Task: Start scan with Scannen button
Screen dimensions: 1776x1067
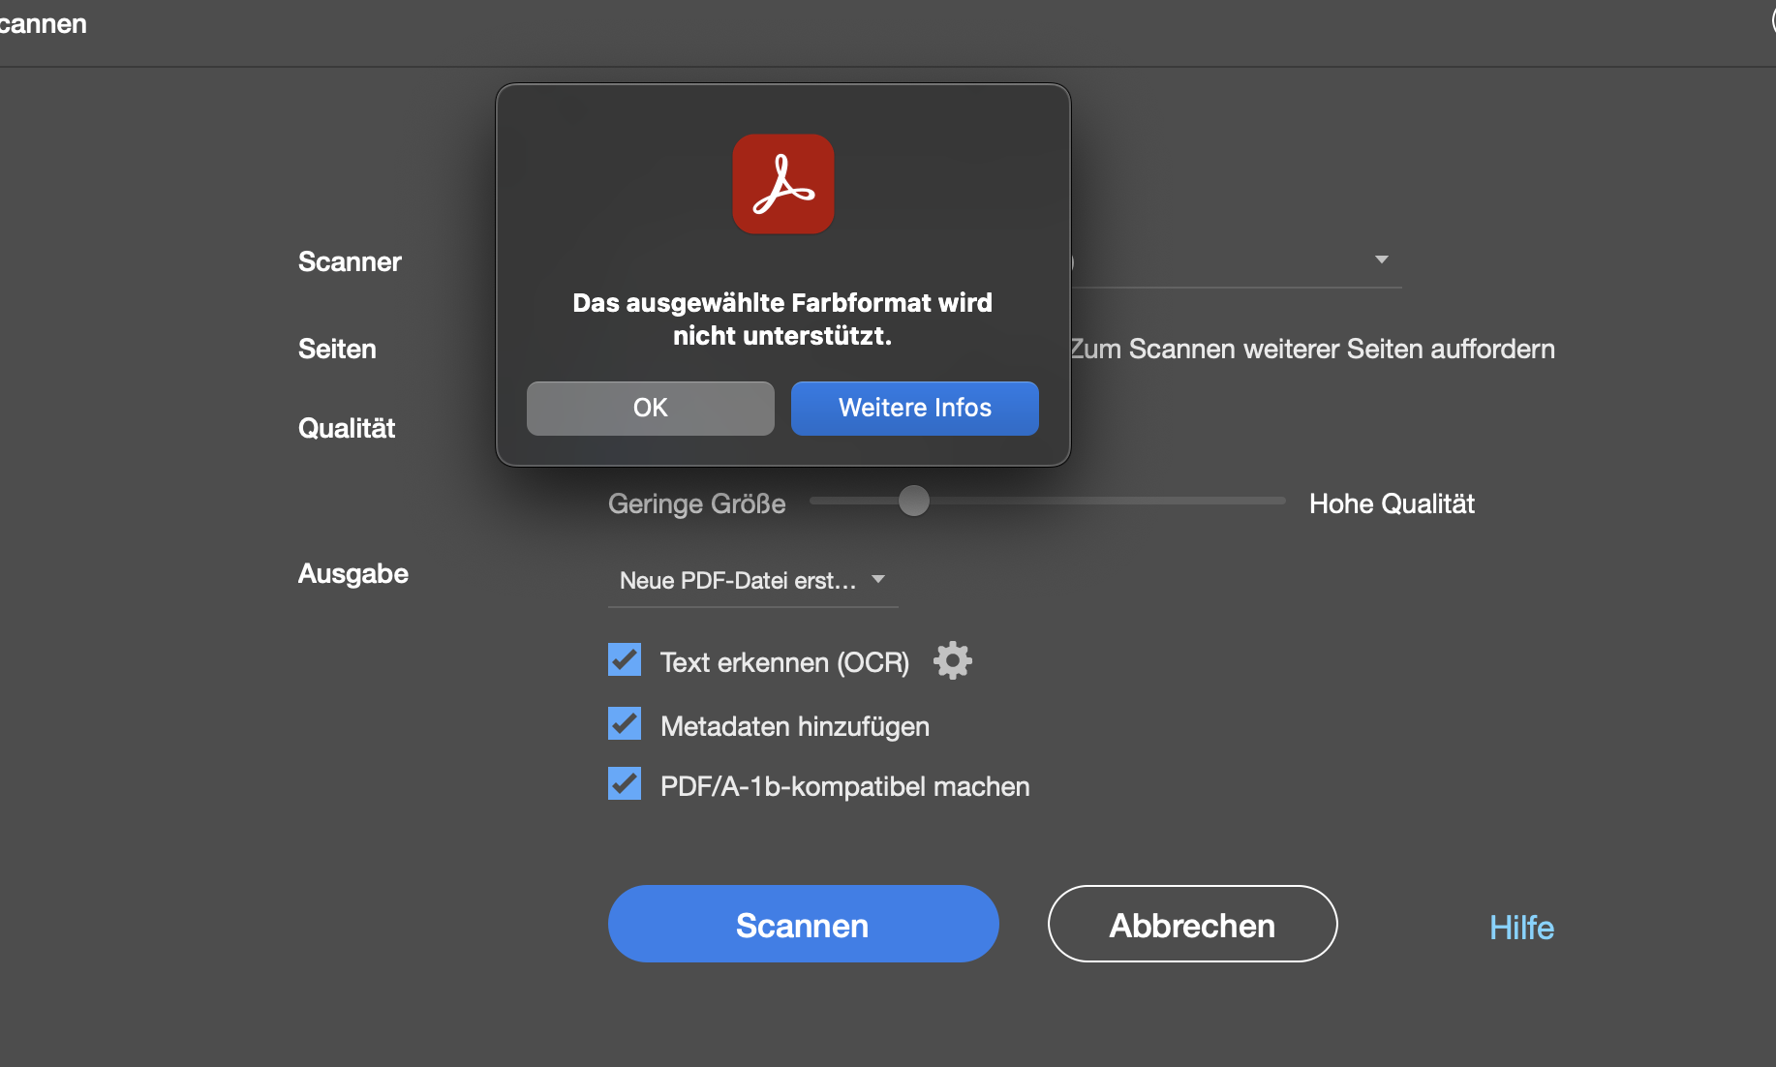Action: point(803,924)
